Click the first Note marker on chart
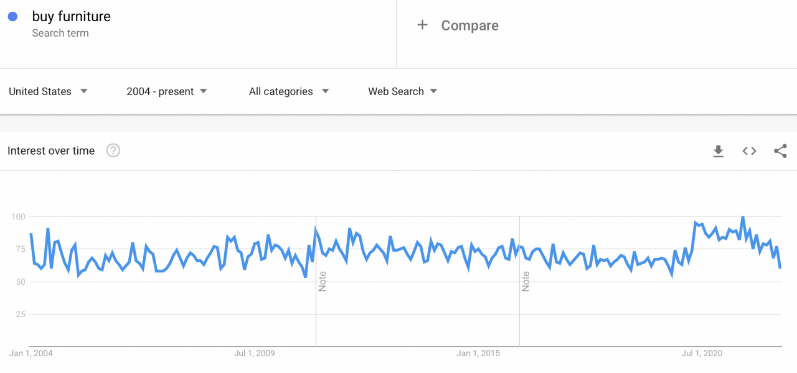Screen dimensions: 797x373 point(322,281)
